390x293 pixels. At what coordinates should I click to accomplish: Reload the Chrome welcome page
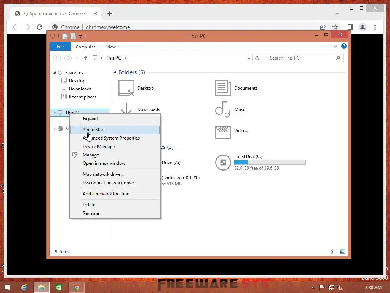tap(40, 27)
